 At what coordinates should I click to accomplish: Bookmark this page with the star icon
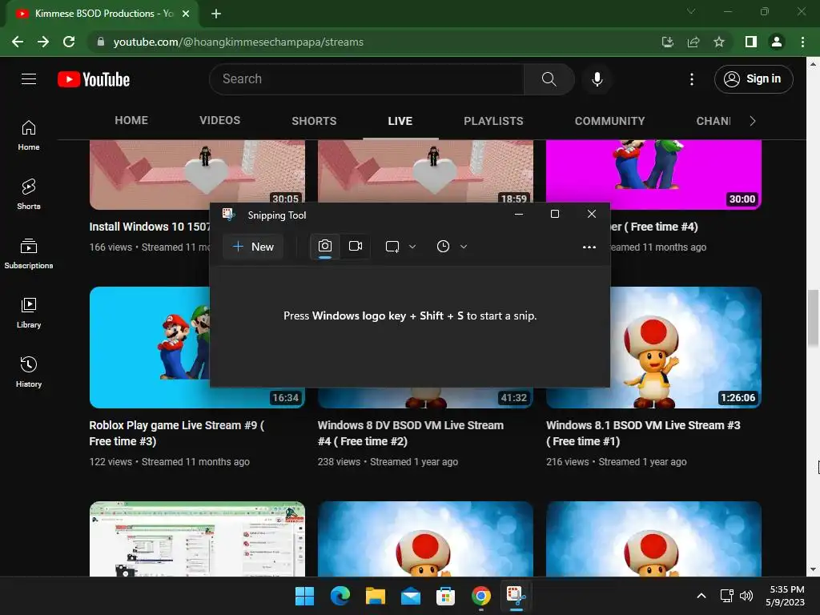click(x=719, y=42)
